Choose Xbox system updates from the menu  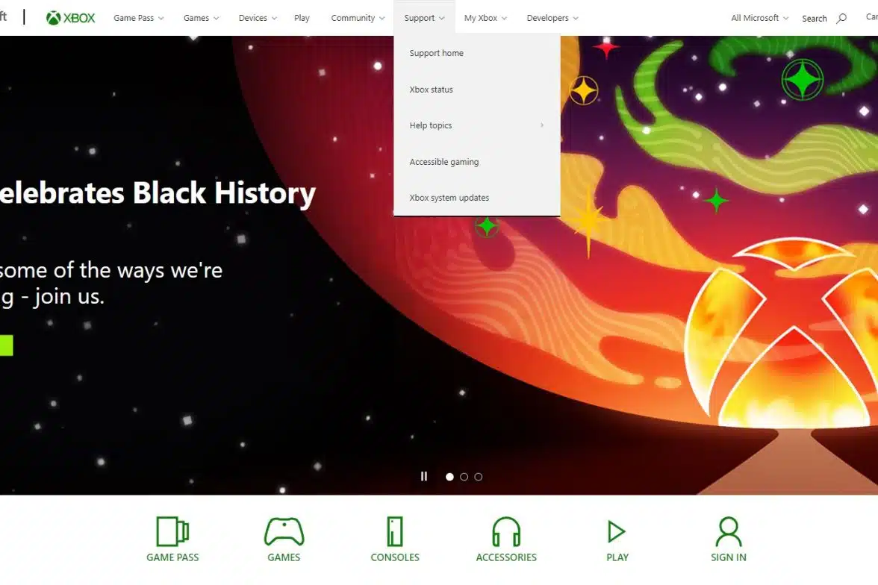click(477, 198)
